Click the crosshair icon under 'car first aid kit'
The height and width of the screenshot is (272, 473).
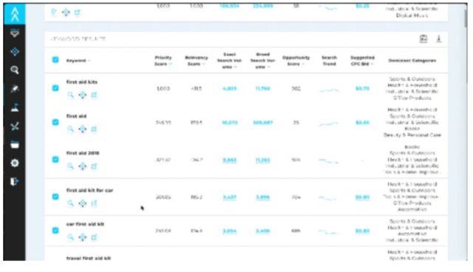tap(82, 237)
